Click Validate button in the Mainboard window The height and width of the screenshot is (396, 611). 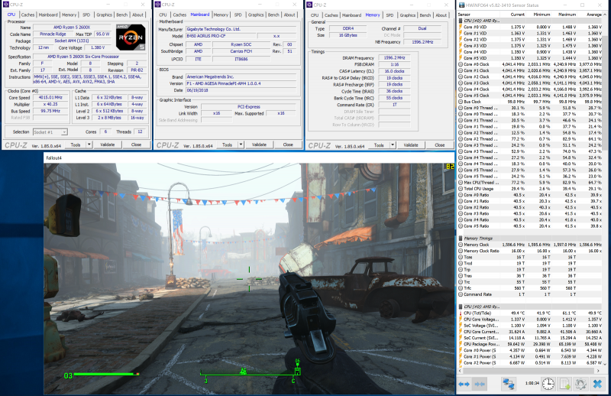click(x=259, y=144)
